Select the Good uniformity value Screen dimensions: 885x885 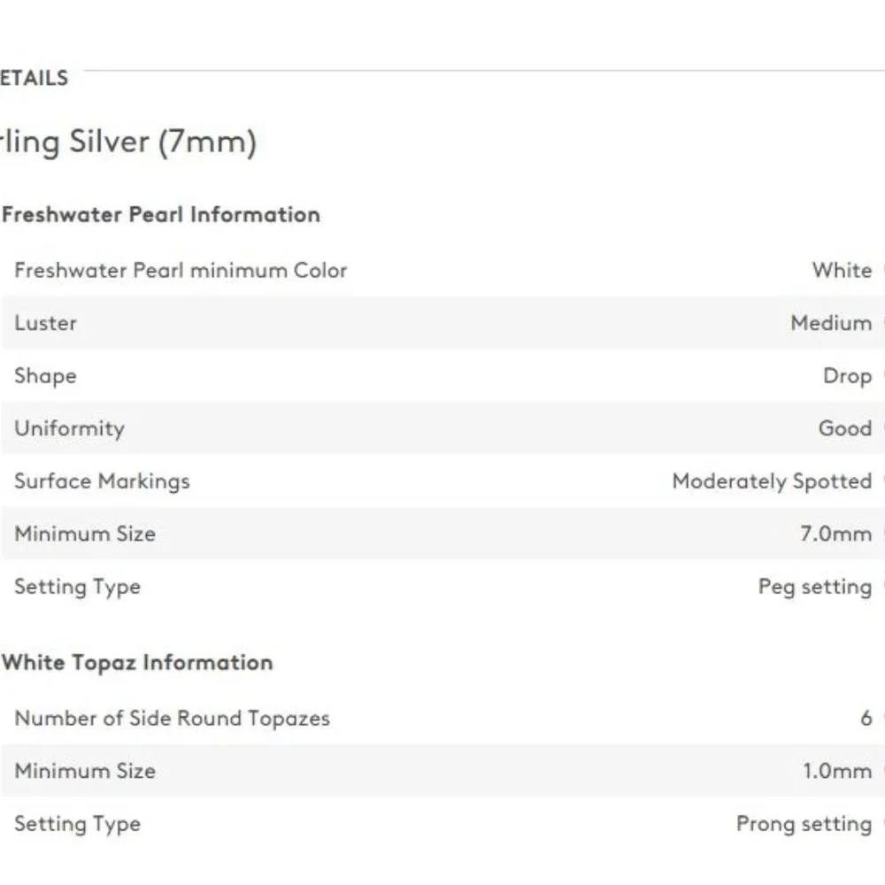coord(844,428)
